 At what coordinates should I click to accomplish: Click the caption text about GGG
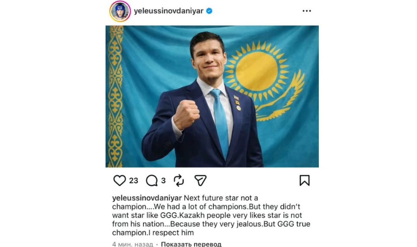click(211, 215)
